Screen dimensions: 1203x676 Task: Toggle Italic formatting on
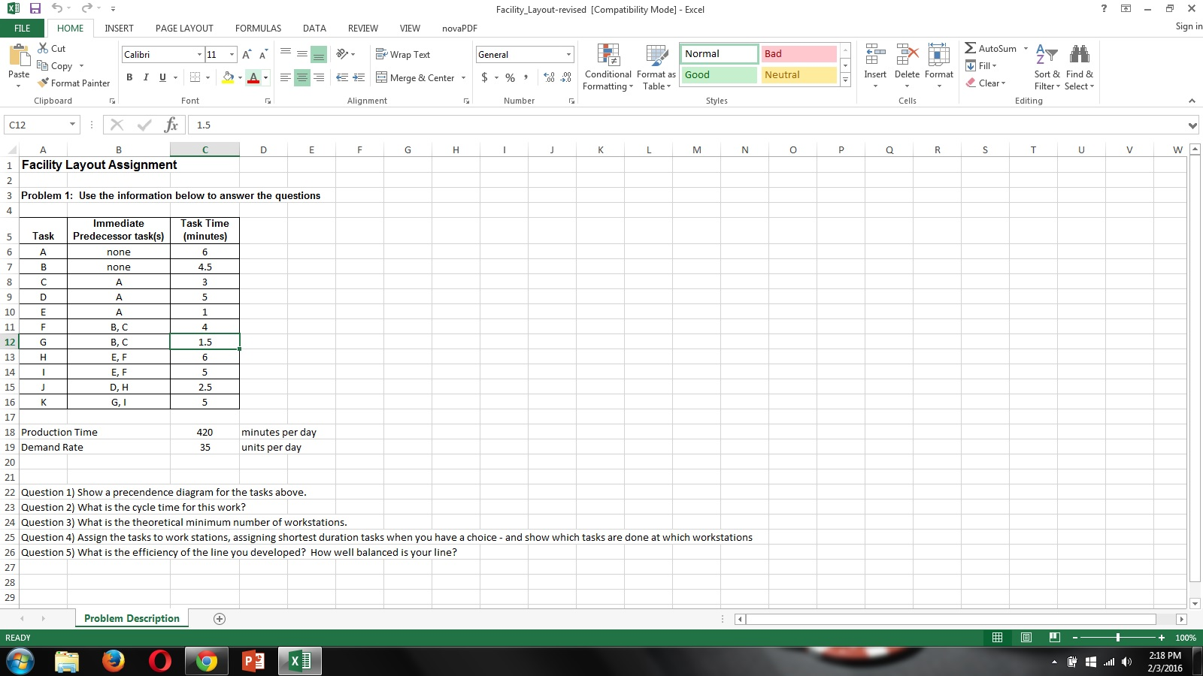[x=146, y=77]
